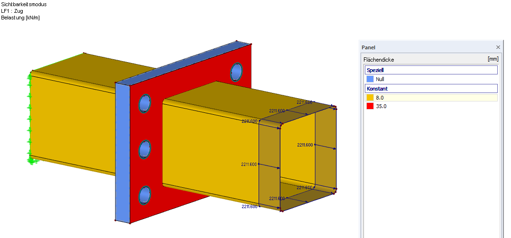
Task: Click the Panel title text
Action: pos(368,47)
